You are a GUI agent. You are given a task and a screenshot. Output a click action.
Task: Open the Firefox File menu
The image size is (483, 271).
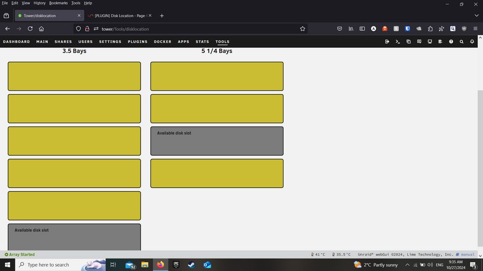click(5, 3)
